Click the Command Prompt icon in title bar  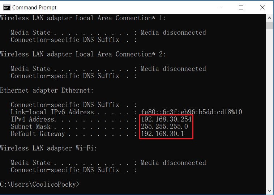click(7, 8)
